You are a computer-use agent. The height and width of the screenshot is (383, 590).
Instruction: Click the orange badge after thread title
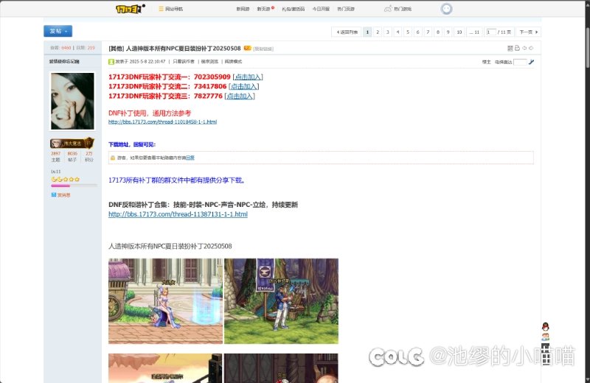pyautogui.click(x=247, y=48)
